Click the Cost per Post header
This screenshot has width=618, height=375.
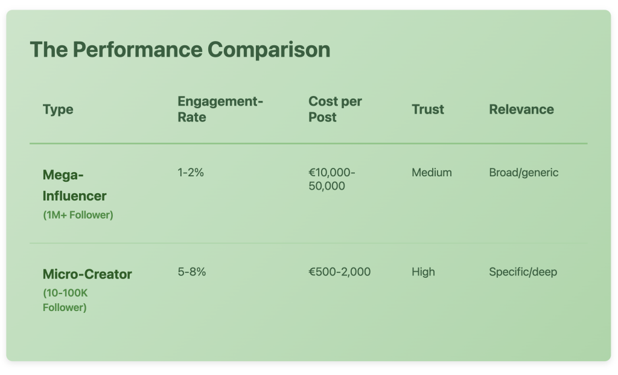pos(335,109)
